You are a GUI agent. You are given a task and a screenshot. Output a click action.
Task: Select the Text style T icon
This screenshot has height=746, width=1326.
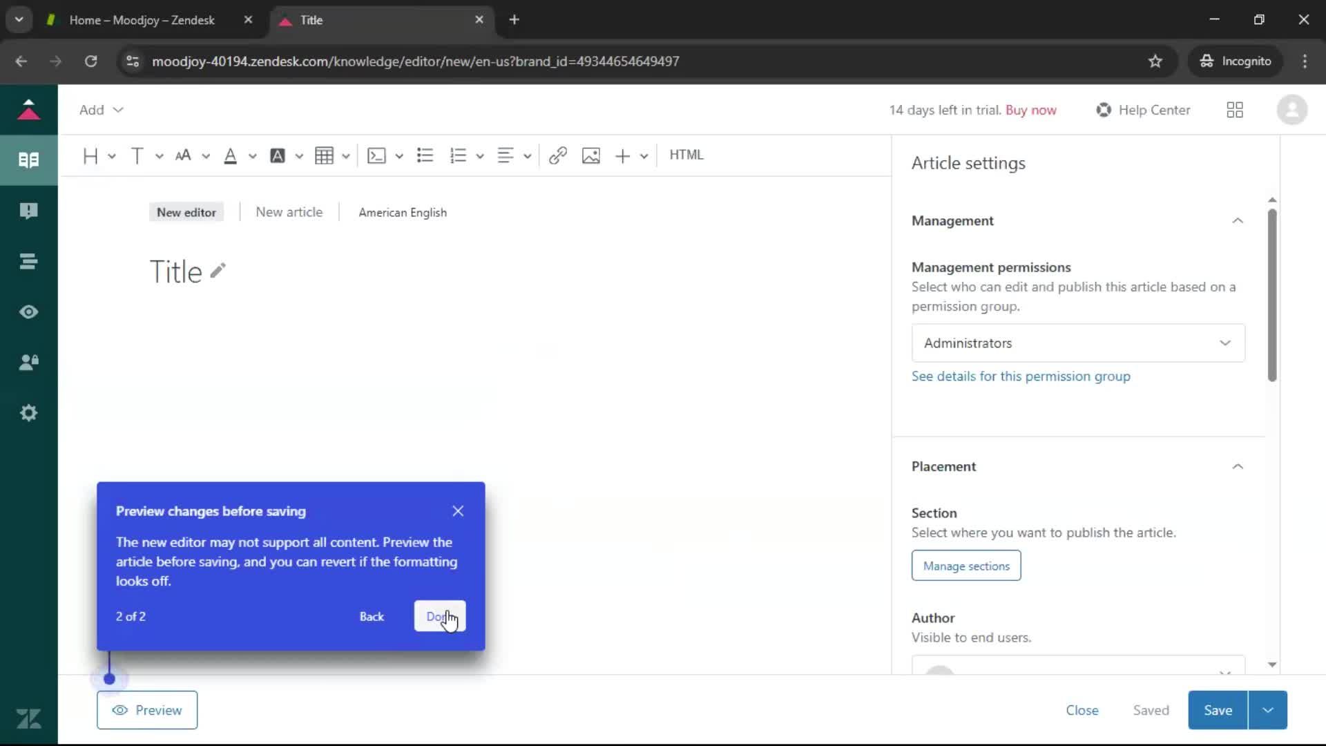click(x=137, y=155)
